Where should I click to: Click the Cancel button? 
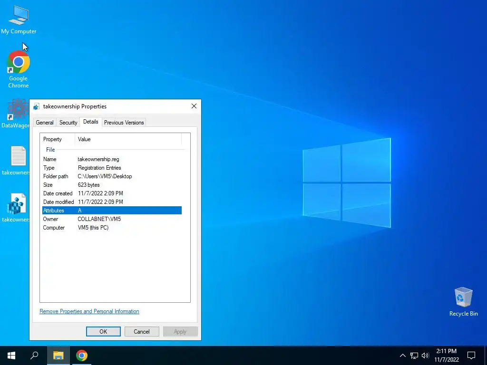(x=142, y=331)
